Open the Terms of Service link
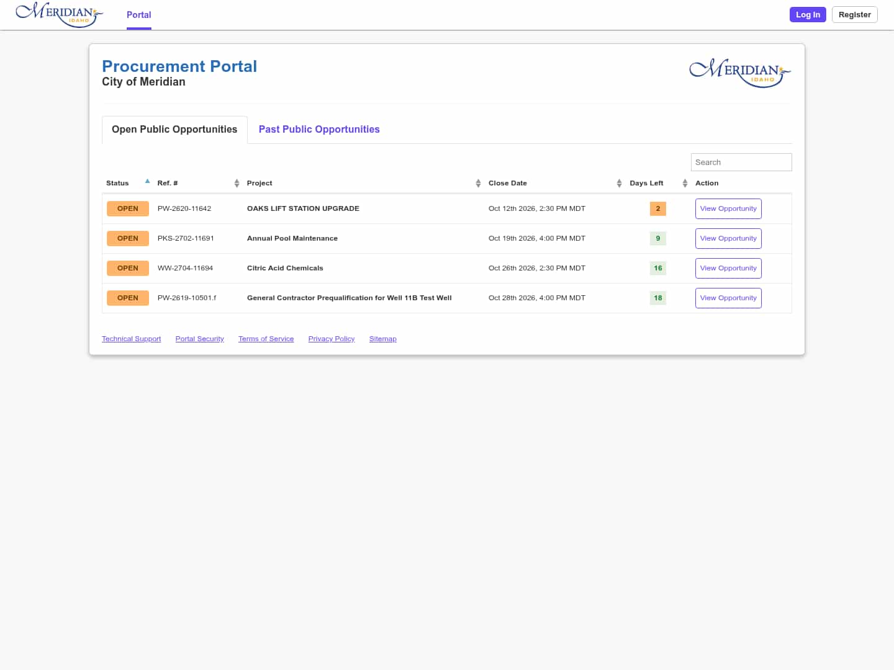This screenshot has height=670, width=894. click(266, 339)
